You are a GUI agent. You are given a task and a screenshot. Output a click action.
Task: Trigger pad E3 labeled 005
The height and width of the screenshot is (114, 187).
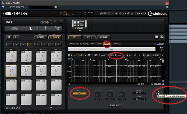coord(11,56)
